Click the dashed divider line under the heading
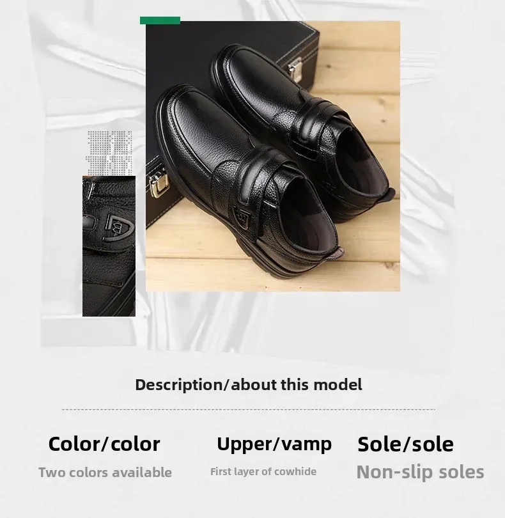 click(x=249, y=410)
